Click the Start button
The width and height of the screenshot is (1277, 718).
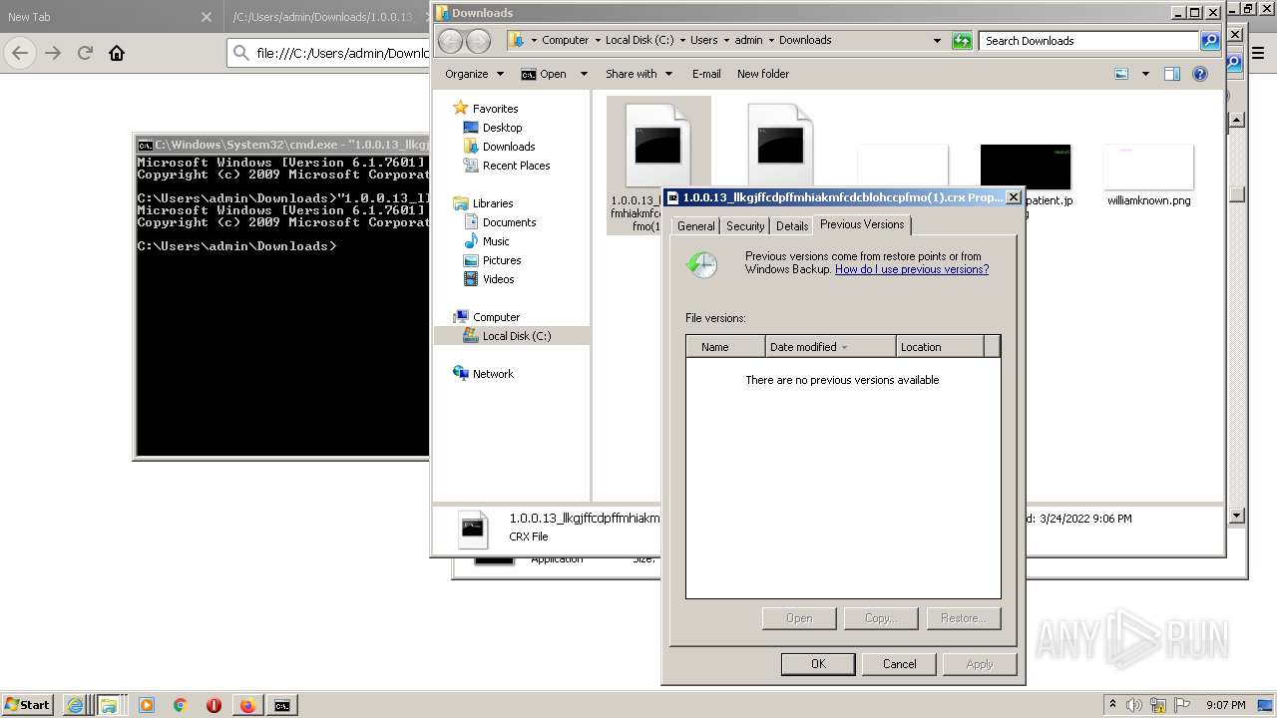pos(27,705)
